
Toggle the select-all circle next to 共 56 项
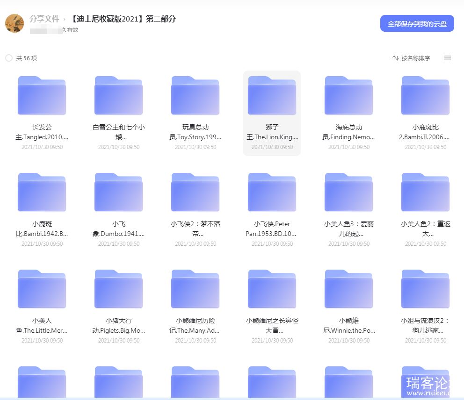pyautogui.click(x=9, y=58)
